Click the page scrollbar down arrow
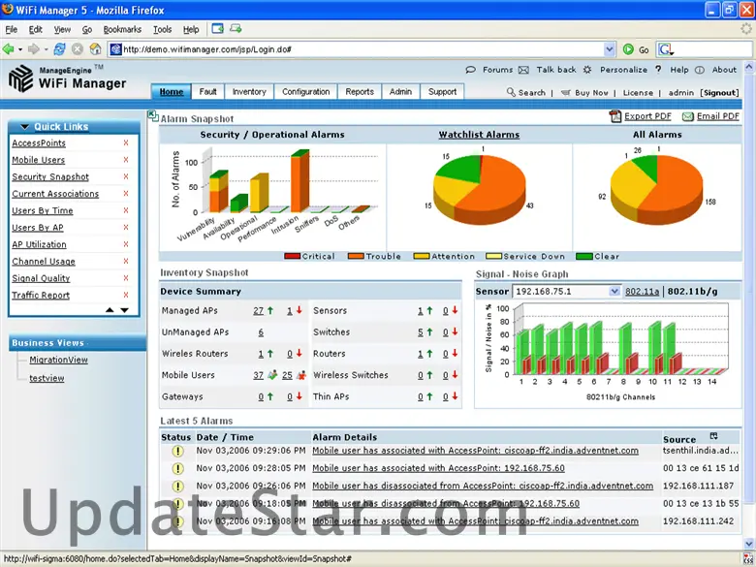Viewport: 756px width, 567px height. point(749,543)
